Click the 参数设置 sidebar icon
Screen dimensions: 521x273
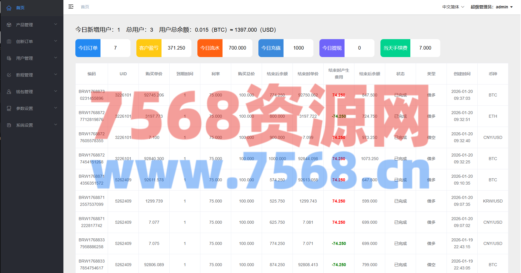9,108
